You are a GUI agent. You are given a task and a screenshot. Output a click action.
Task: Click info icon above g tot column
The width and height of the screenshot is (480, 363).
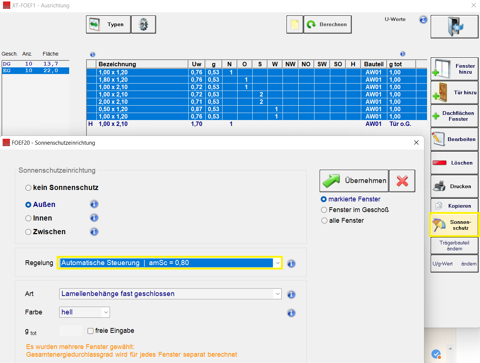(x=403, y=54)
